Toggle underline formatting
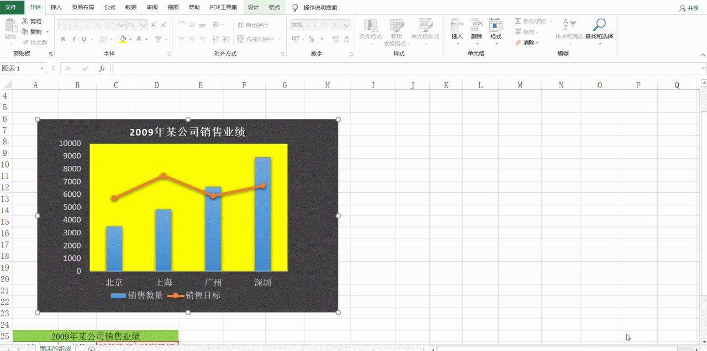 84,39
